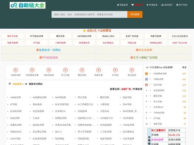Click the play icon above 青衫线报
Viewport: 194px width, 145px height.
pyautogui.click(x=132, y=70)
